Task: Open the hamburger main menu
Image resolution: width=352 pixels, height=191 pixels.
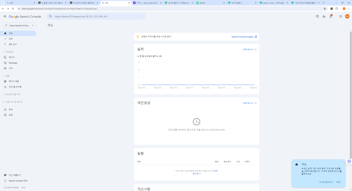Action: click(x=5, y=17)
